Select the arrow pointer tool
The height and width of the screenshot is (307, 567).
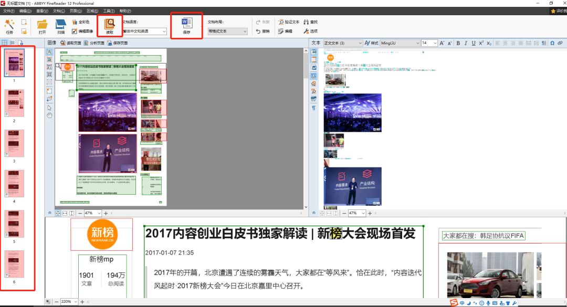(49, 108)
